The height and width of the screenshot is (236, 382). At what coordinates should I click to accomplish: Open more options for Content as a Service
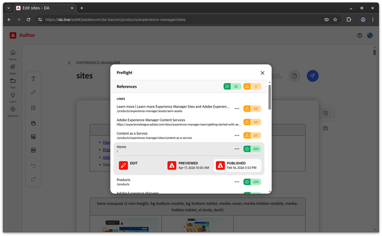[237, 136]
